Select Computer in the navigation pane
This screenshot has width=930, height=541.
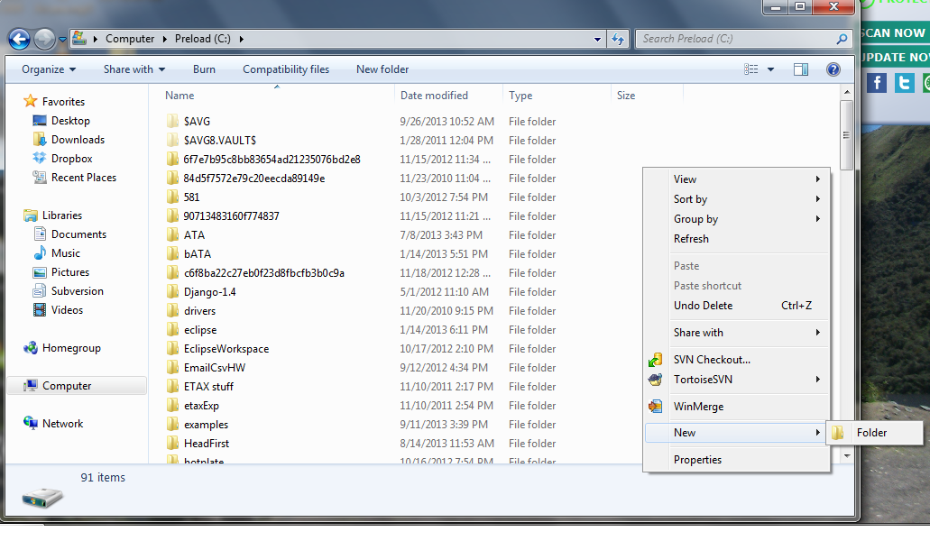77,386
